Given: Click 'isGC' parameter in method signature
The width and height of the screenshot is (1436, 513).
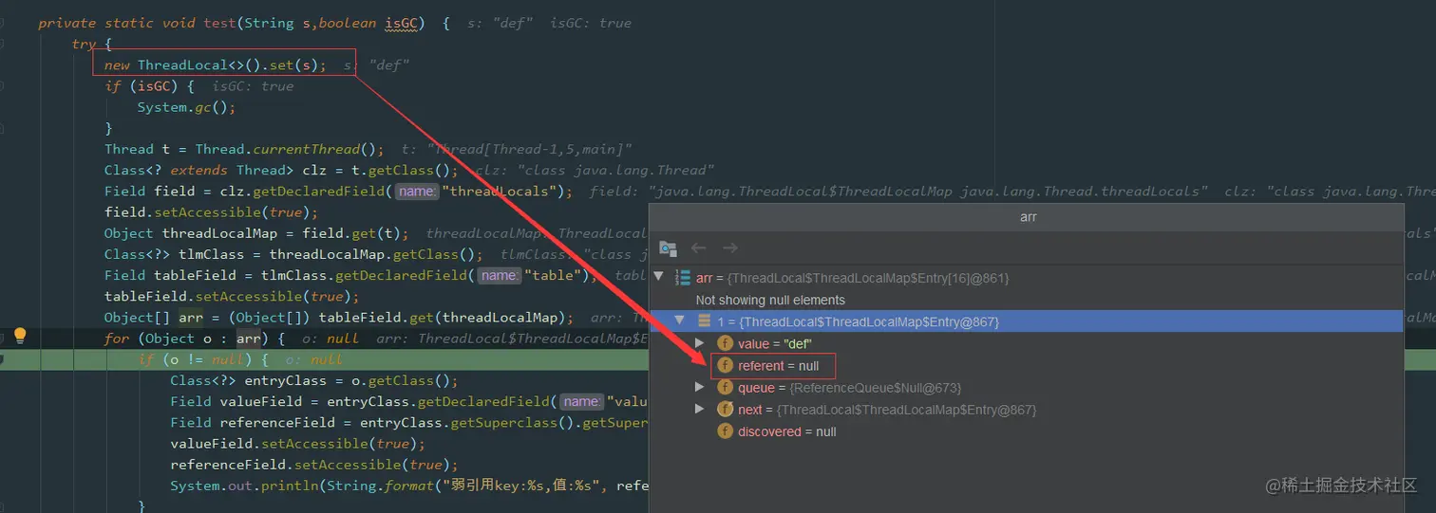Looking at the screenshot, I should coord(402,23).
